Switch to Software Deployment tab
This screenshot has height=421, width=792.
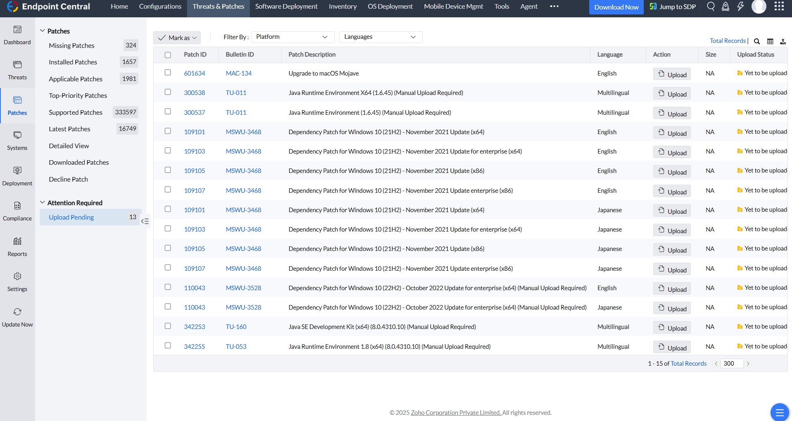[286, 7]
